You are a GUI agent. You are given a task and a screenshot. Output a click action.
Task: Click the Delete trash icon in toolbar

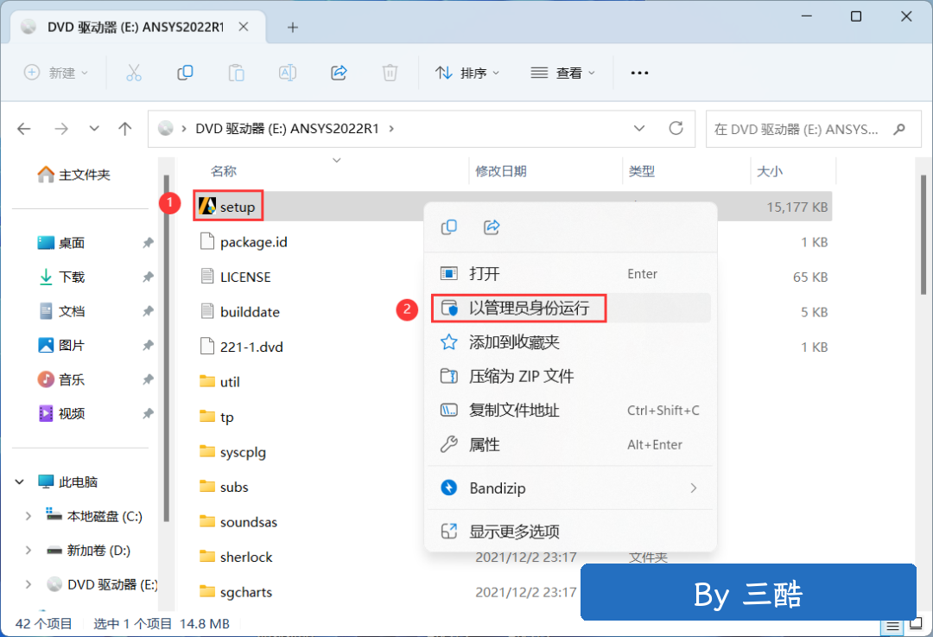click(x=390, y=73)
